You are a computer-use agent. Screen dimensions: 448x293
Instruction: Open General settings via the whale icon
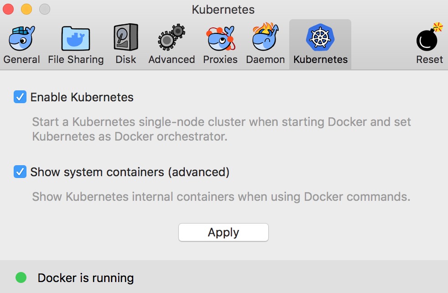[x=21, y=38]
